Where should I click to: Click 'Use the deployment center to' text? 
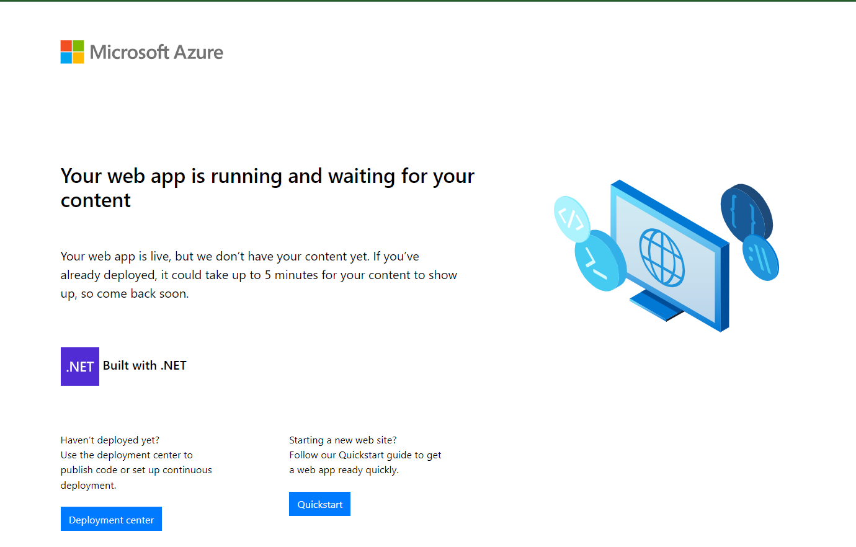pos(127,455)
